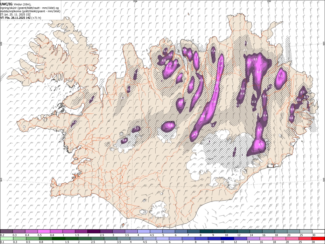Pick the rain legend swatch for 0.5–0.8 mm
The image size is (325, 244).
[32, 238]
